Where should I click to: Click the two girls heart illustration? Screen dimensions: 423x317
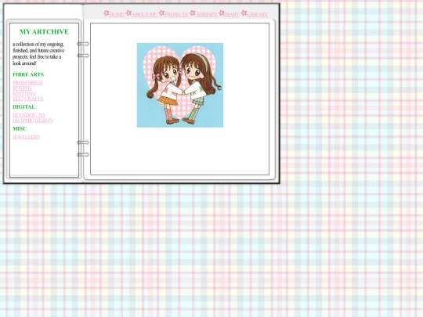click(x=180, y=85)
